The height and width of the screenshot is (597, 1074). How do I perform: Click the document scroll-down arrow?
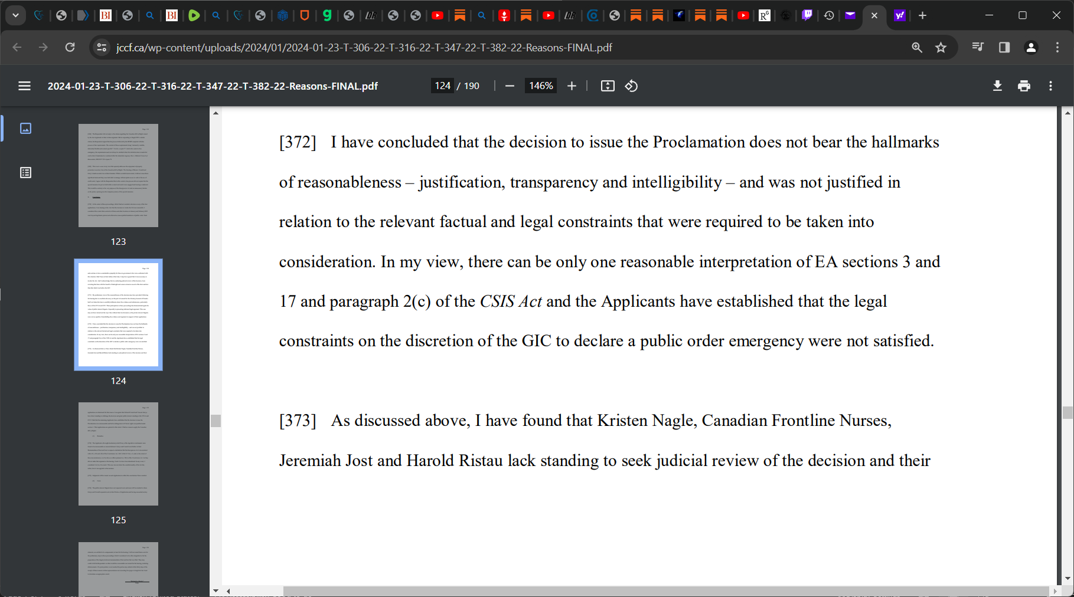point(1068,579)
